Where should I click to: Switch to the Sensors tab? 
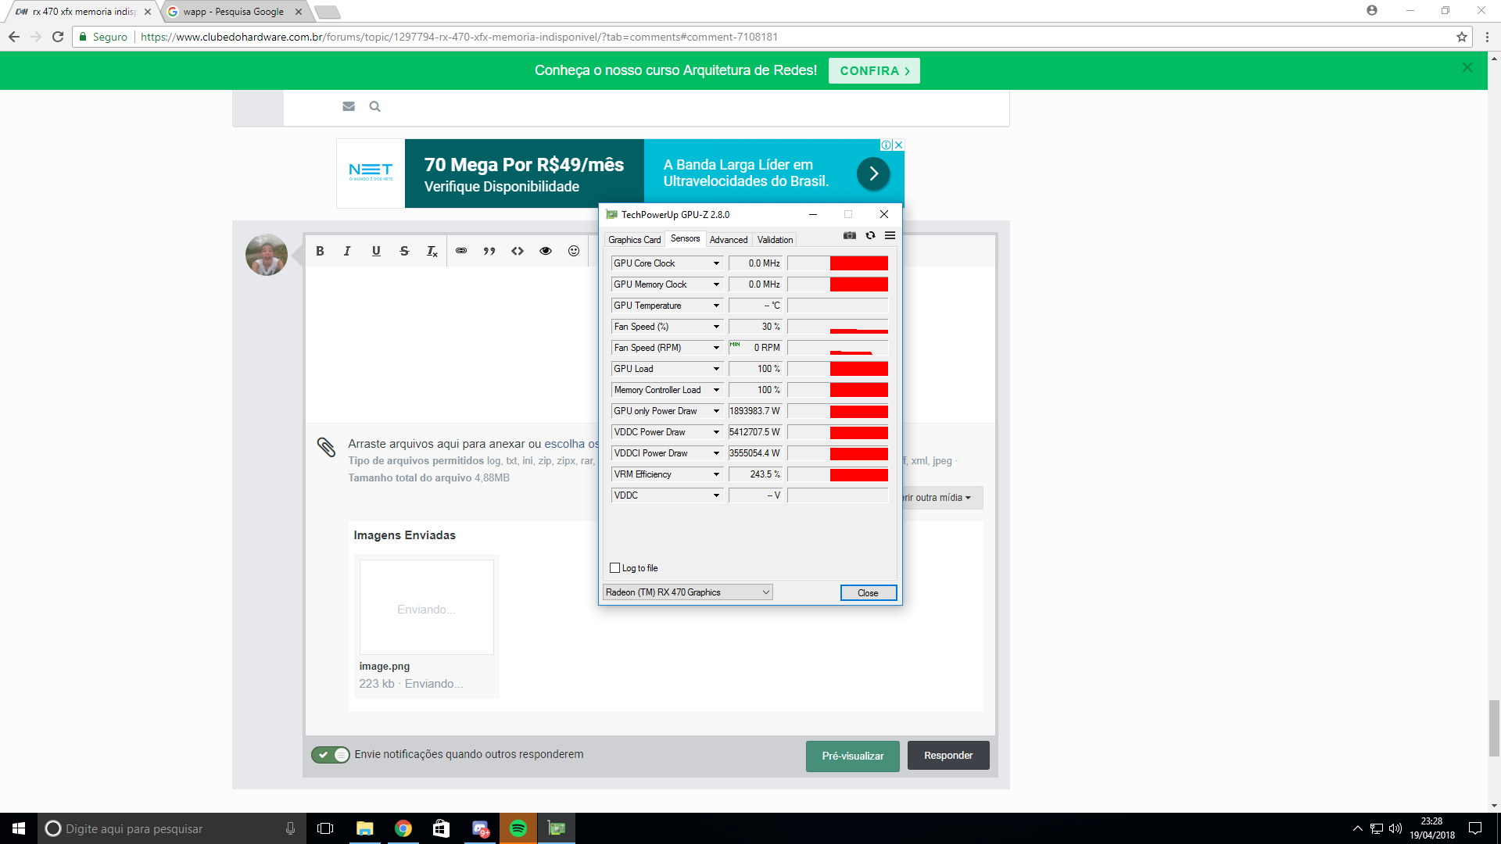pyautogui.click(x=685, y=239)
